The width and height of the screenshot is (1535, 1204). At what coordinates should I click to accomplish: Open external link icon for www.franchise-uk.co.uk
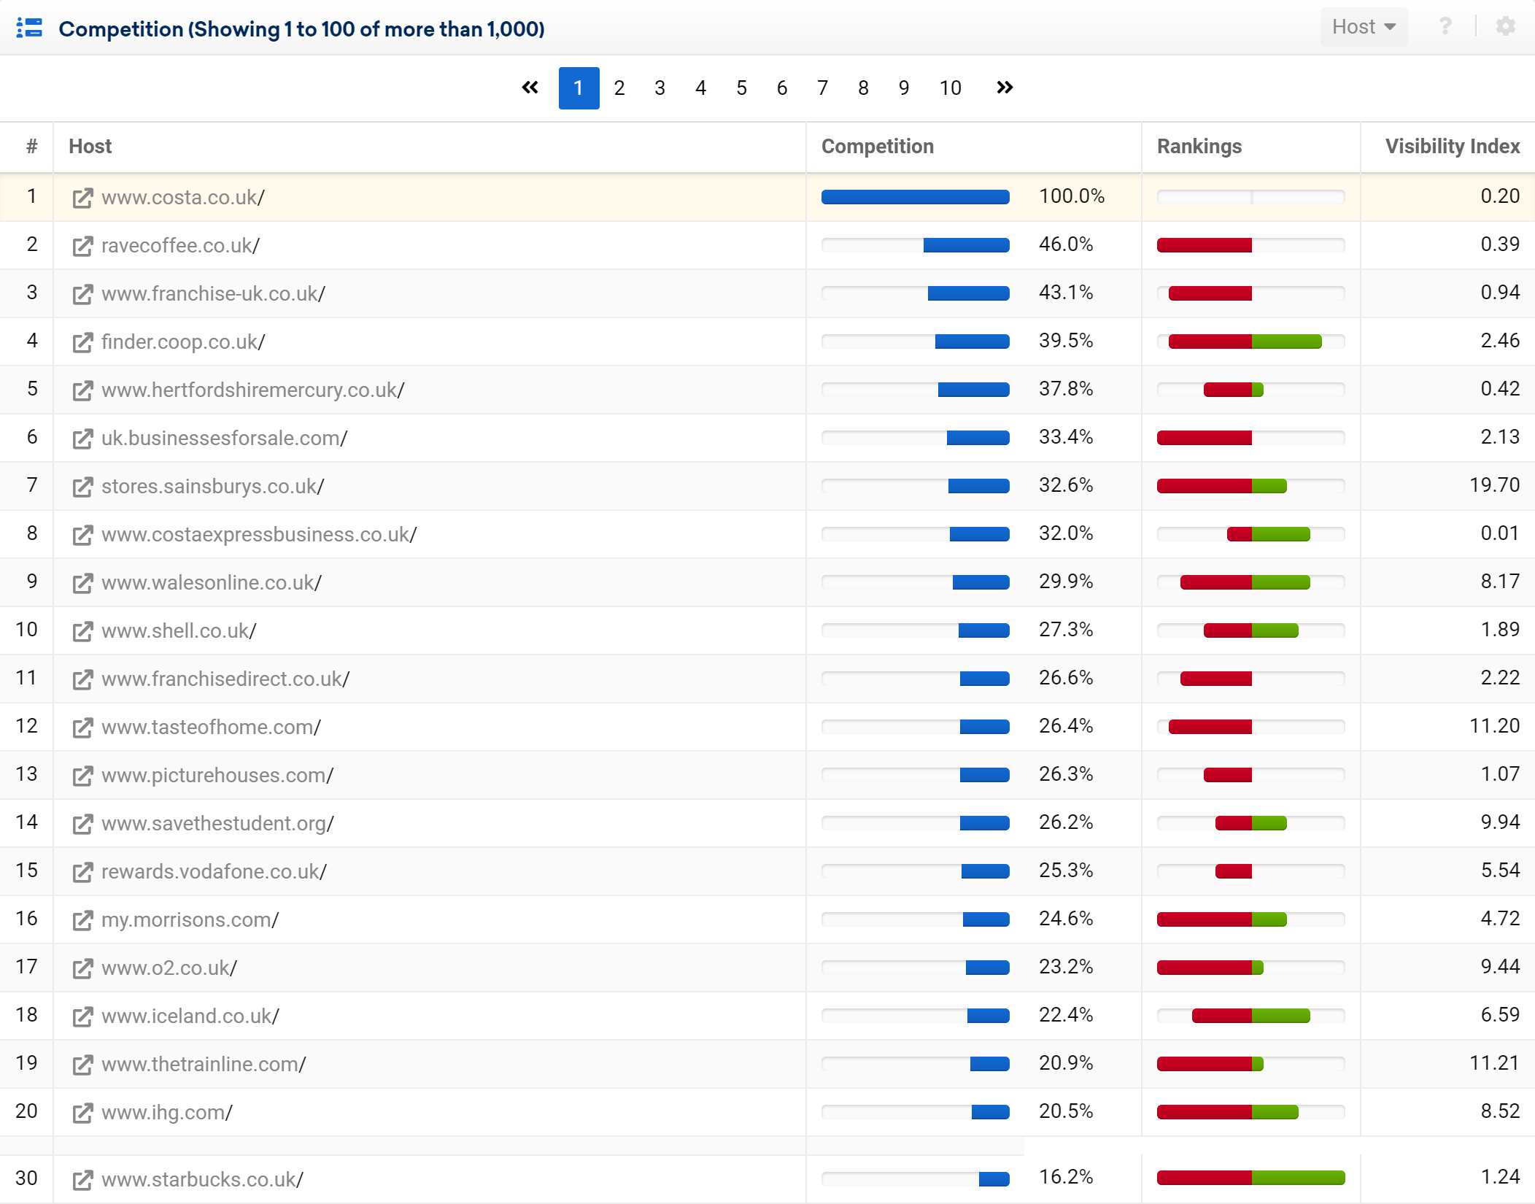click(83, 294)
